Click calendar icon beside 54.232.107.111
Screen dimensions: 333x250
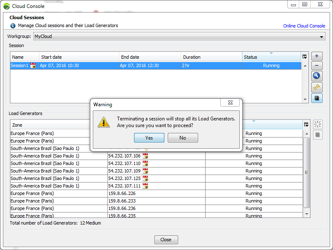(x=145, y=186)
